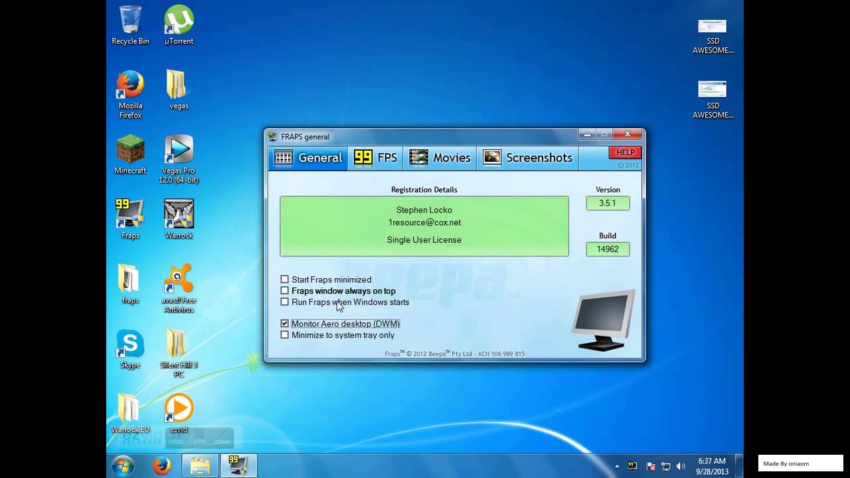Open Windows Explorer from the taskbar
Image resolution: width=850 pixels, height=478 pixels.
[x=200, y=465]
